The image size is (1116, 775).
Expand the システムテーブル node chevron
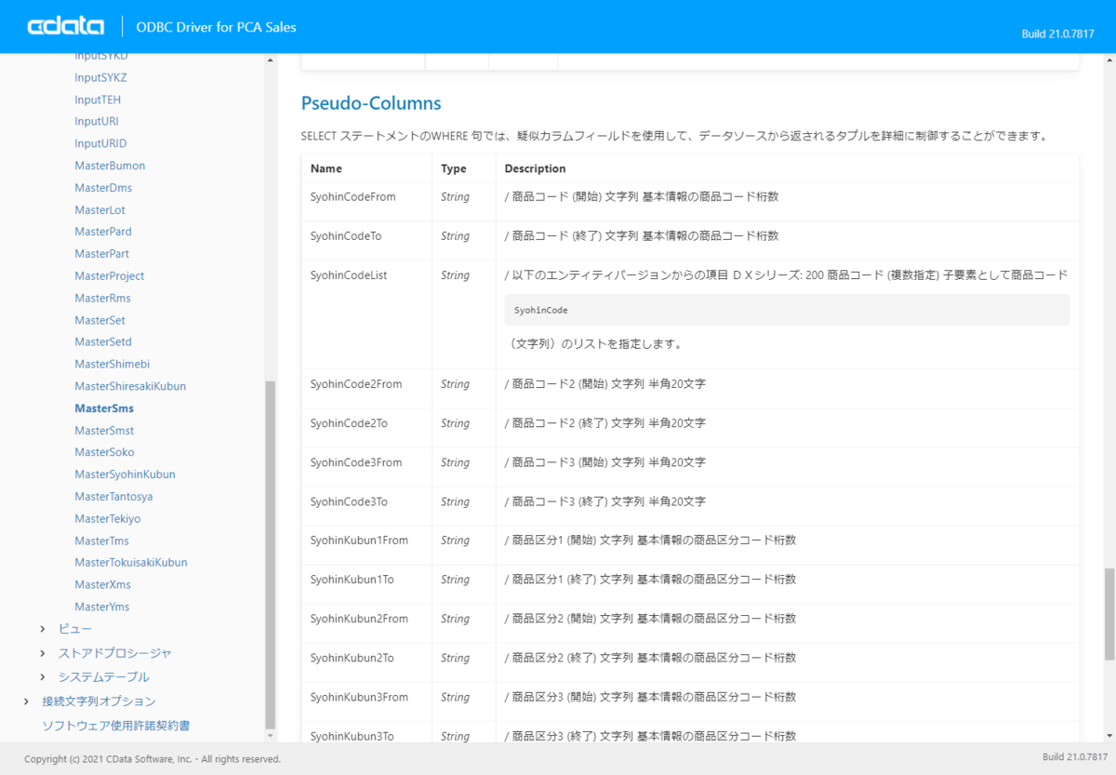click(43, 676)
